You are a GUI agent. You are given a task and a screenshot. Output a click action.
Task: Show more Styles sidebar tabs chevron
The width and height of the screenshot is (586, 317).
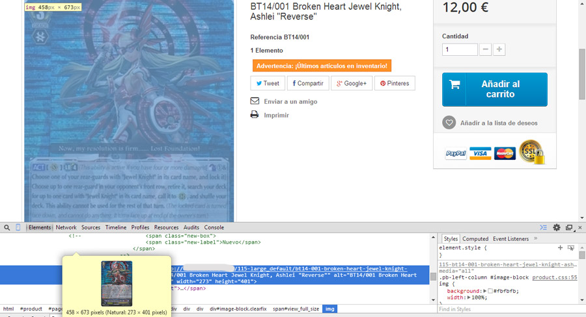(x=536, y=238)
